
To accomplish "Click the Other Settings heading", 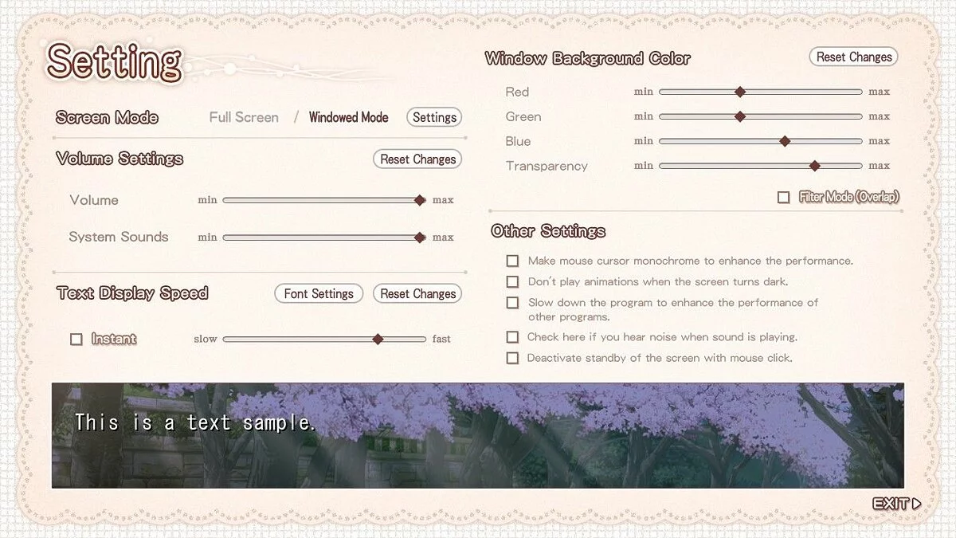I will 548,231.
